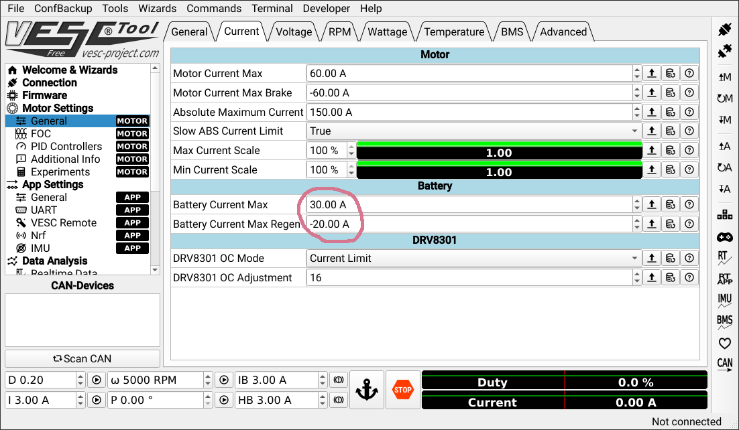Click stepper of ω 5000 RPM field
The height and width of the screenshot is (430, 739).
(x=208, y=380)
